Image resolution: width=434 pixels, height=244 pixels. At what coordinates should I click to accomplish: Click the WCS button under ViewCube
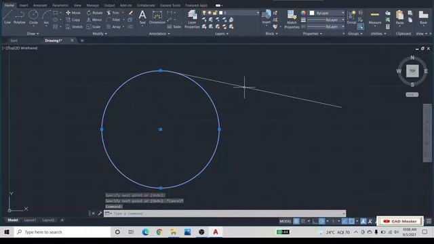coord(412,95)
